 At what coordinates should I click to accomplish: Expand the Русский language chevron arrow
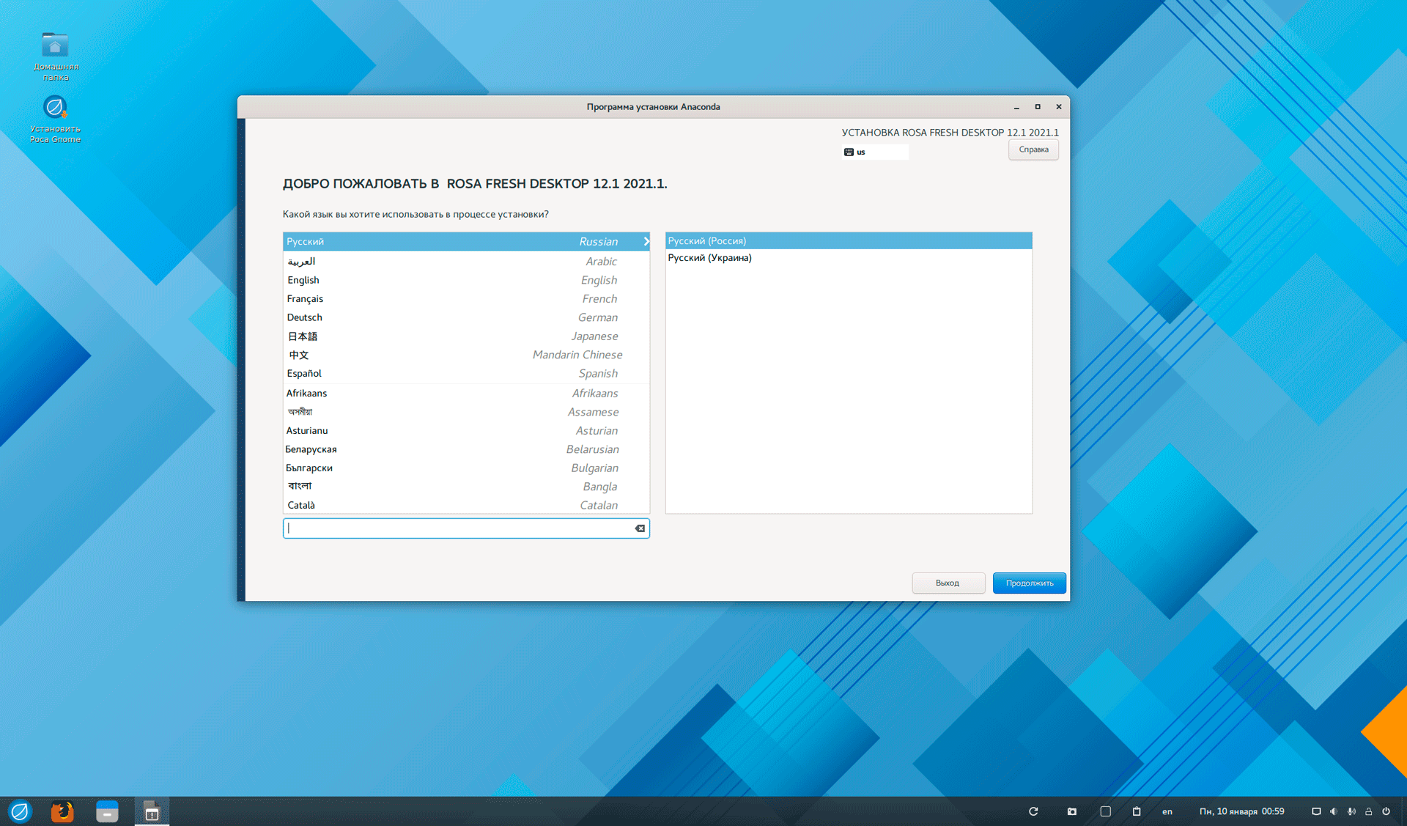[x=646, y=241]
